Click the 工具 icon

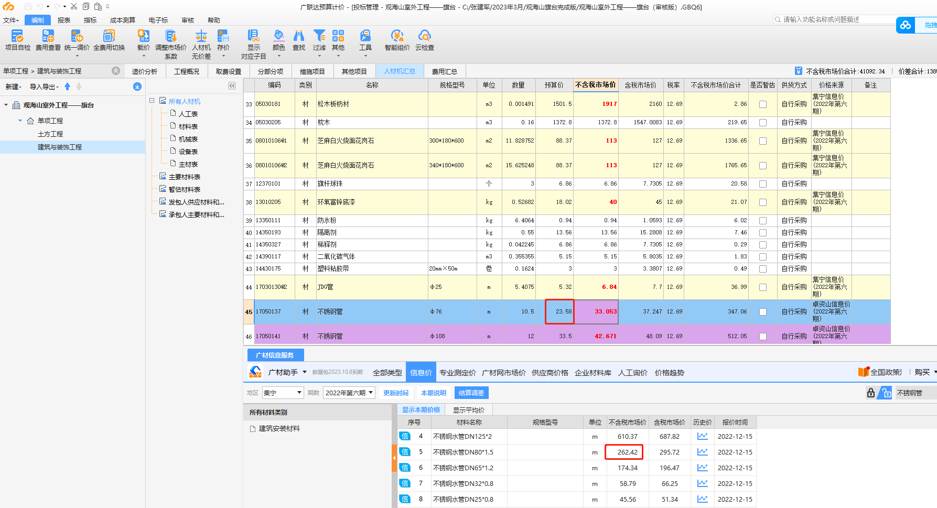(365, 36)
